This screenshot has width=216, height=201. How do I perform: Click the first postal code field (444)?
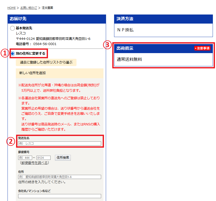[25, 158]
